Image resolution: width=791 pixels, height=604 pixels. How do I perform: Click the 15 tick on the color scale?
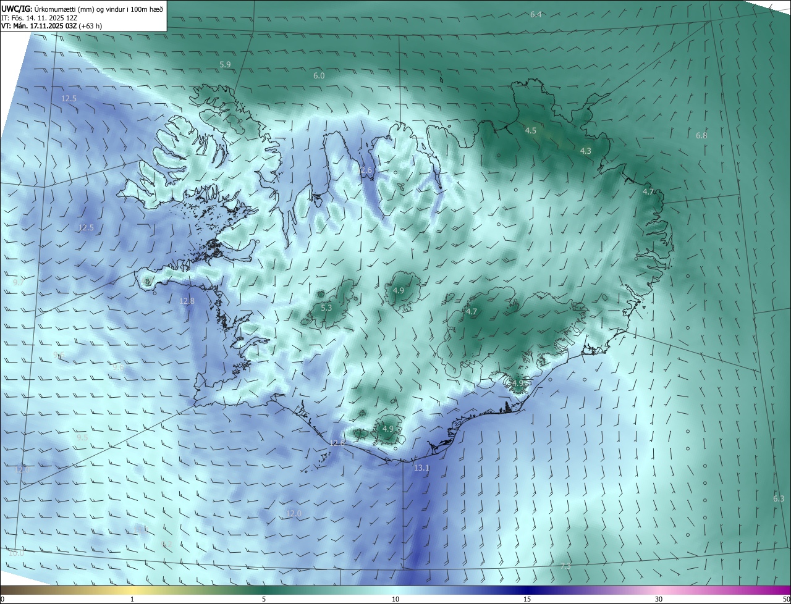tap(527, 599)
